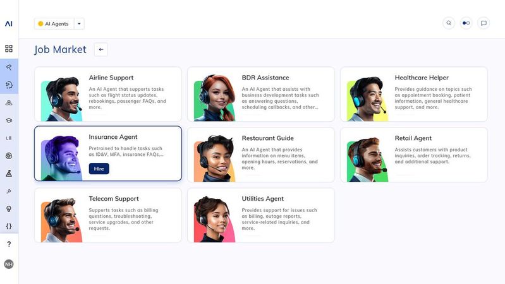Screen dimensions: 505x284
Task: Click the Retail Agent description text
Action: click(x=432, y=156)
